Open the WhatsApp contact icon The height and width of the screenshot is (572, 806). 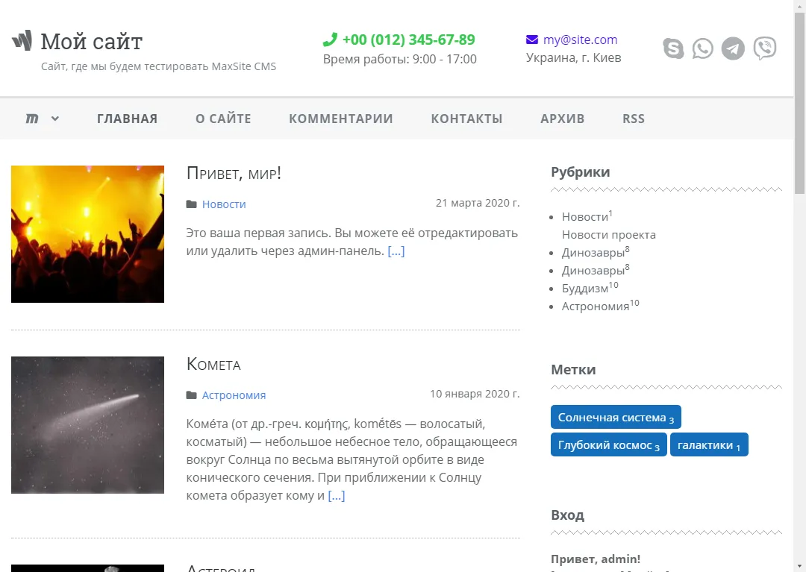tap(702, 49)
